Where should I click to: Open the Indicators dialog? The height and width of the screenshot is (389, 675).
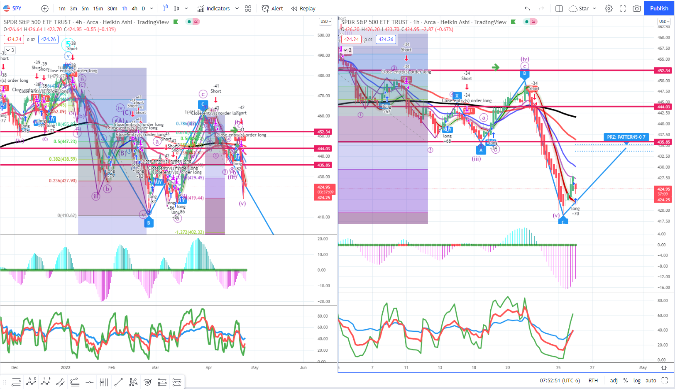pos(214,8)
